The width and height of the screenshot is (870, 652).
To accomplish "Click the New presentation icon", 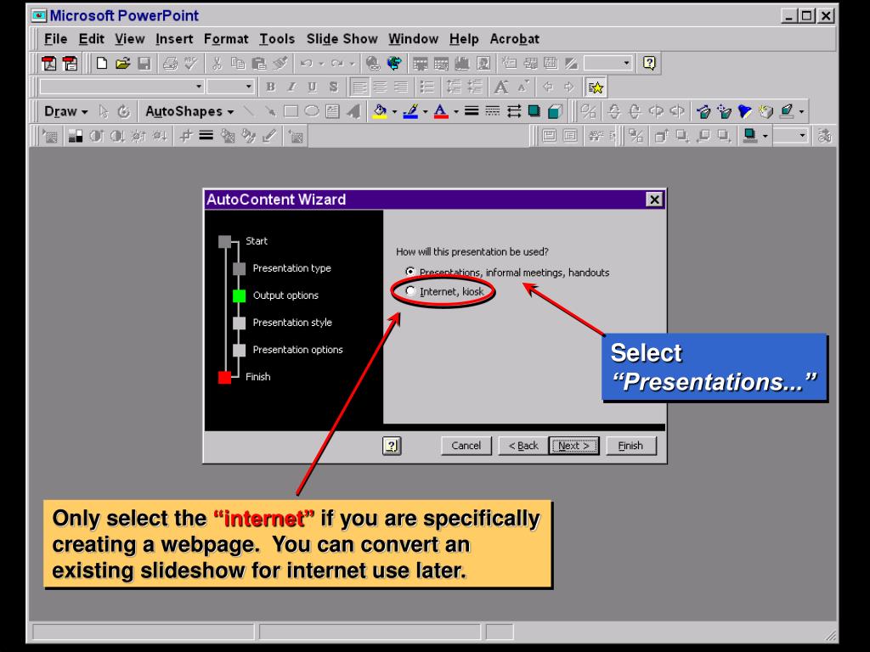I will (102, 63).
